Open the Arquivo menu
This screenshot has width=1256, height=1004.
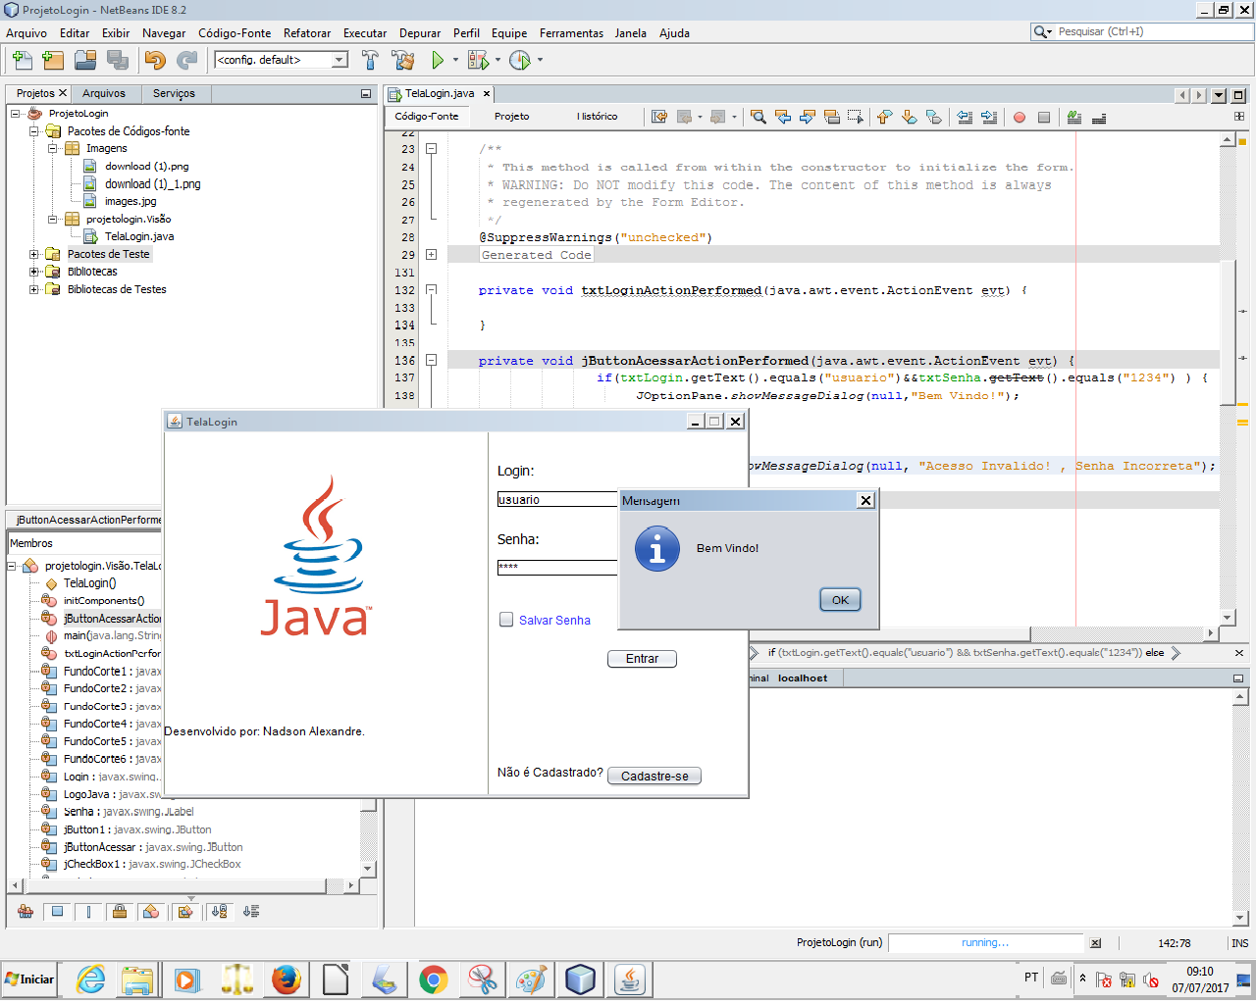(x=26, y=33)
